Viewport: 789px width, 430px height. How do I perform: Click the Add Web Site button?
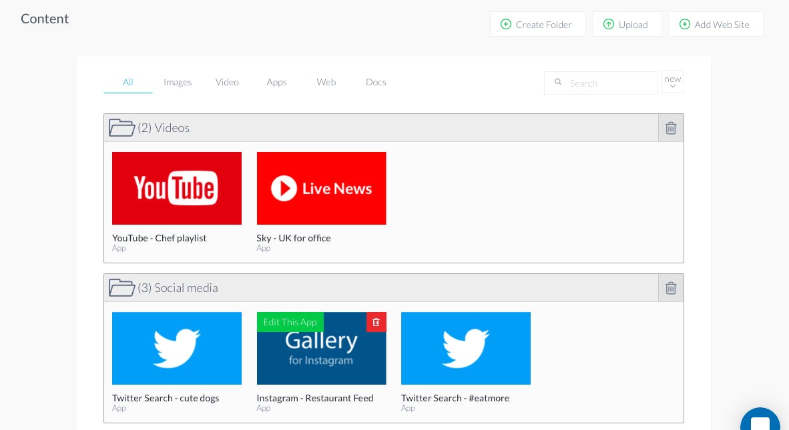716,24
